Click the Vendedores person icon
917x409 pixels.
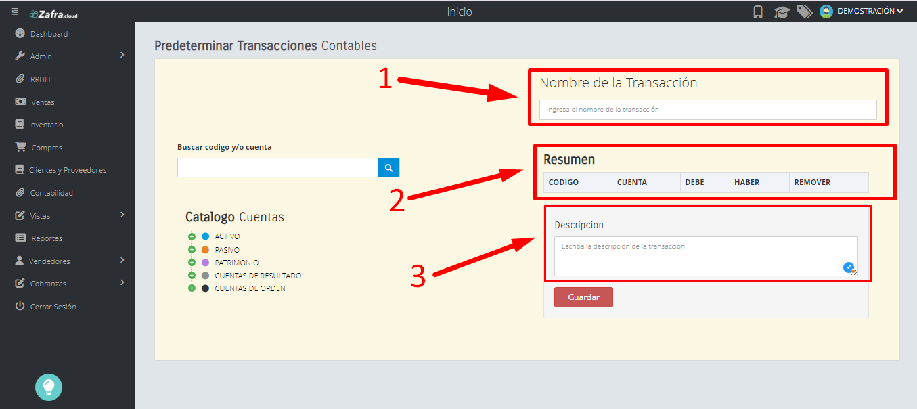click(19, 261)
